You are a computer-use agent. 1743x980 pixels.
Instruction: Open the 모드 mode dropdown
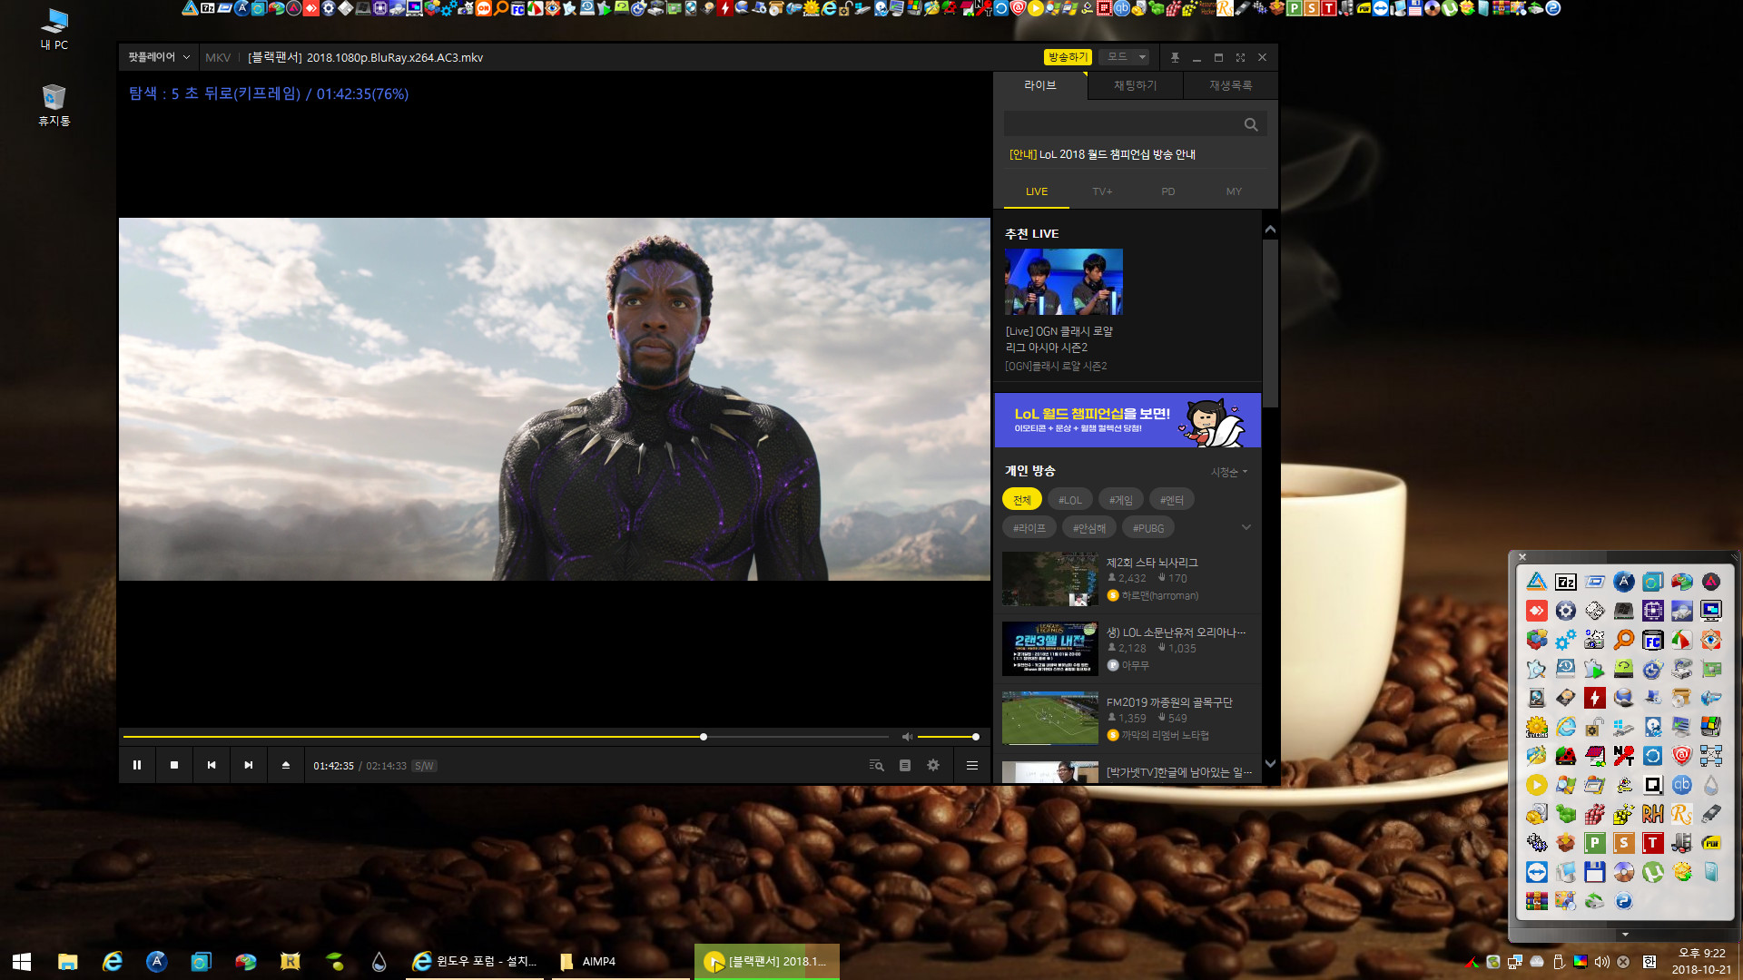point(1125,57)
